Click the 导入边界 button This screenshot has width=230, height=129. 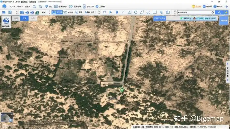point(89,12)
